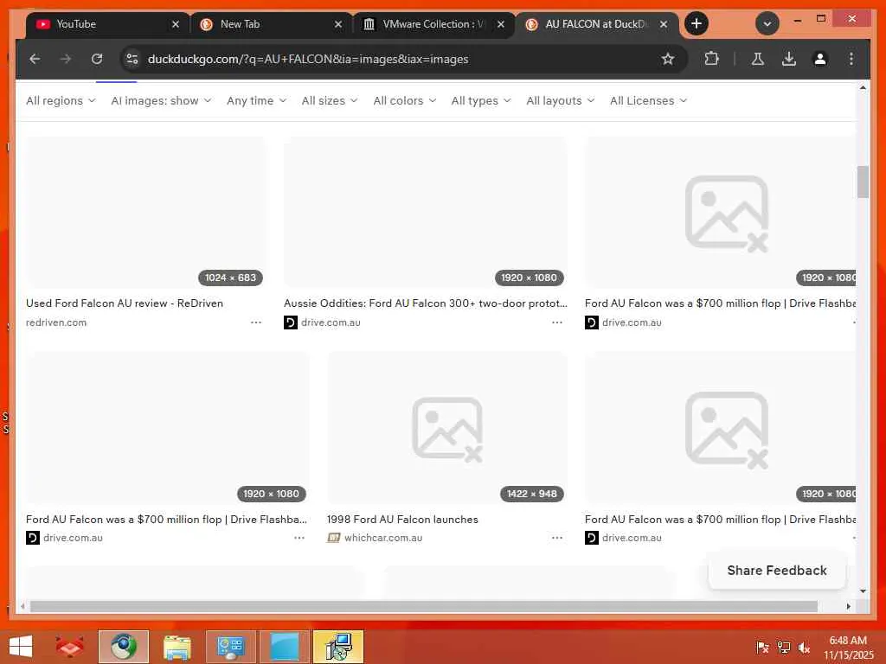Open the red bird app in taskbar
Viewport: 886px width, 664px height.
(69, 647)
